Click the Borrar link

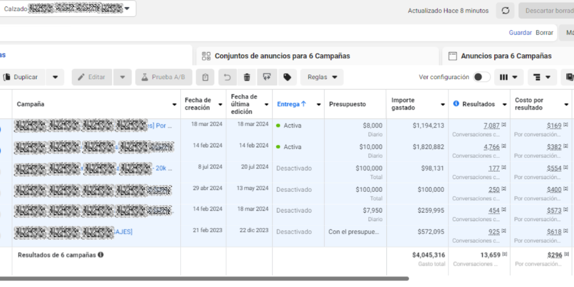click(544, 32)
